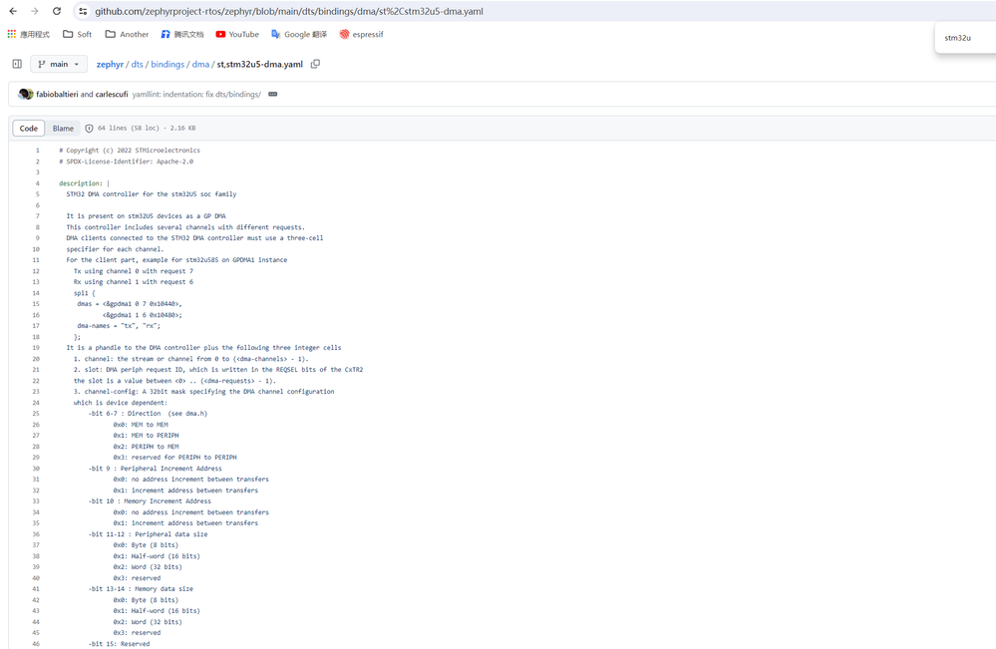Open the espressif bookmark

click(x=365, y=33)
